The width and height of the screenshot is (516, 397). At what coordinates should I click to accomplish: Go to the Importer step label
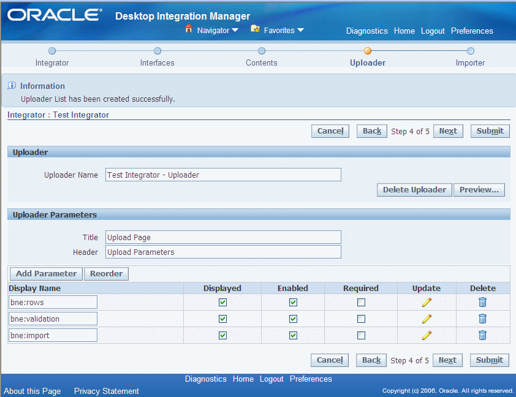(470, 63)
